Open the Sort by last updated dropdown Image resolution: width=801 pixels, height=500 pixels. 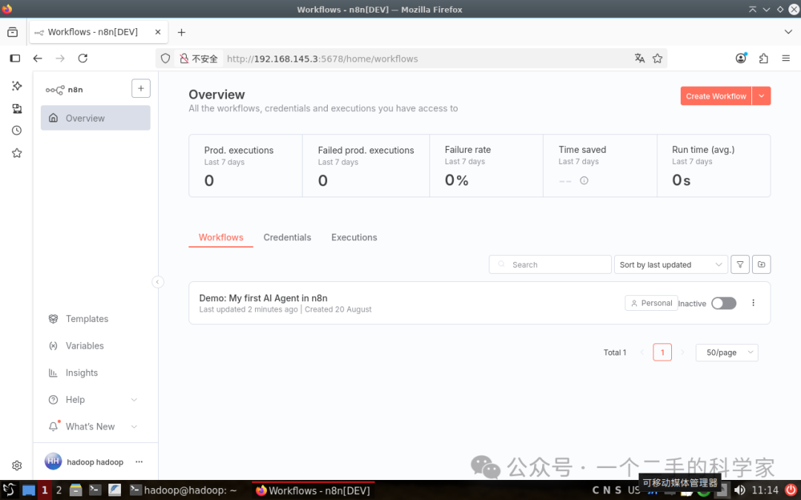(670, 265)
